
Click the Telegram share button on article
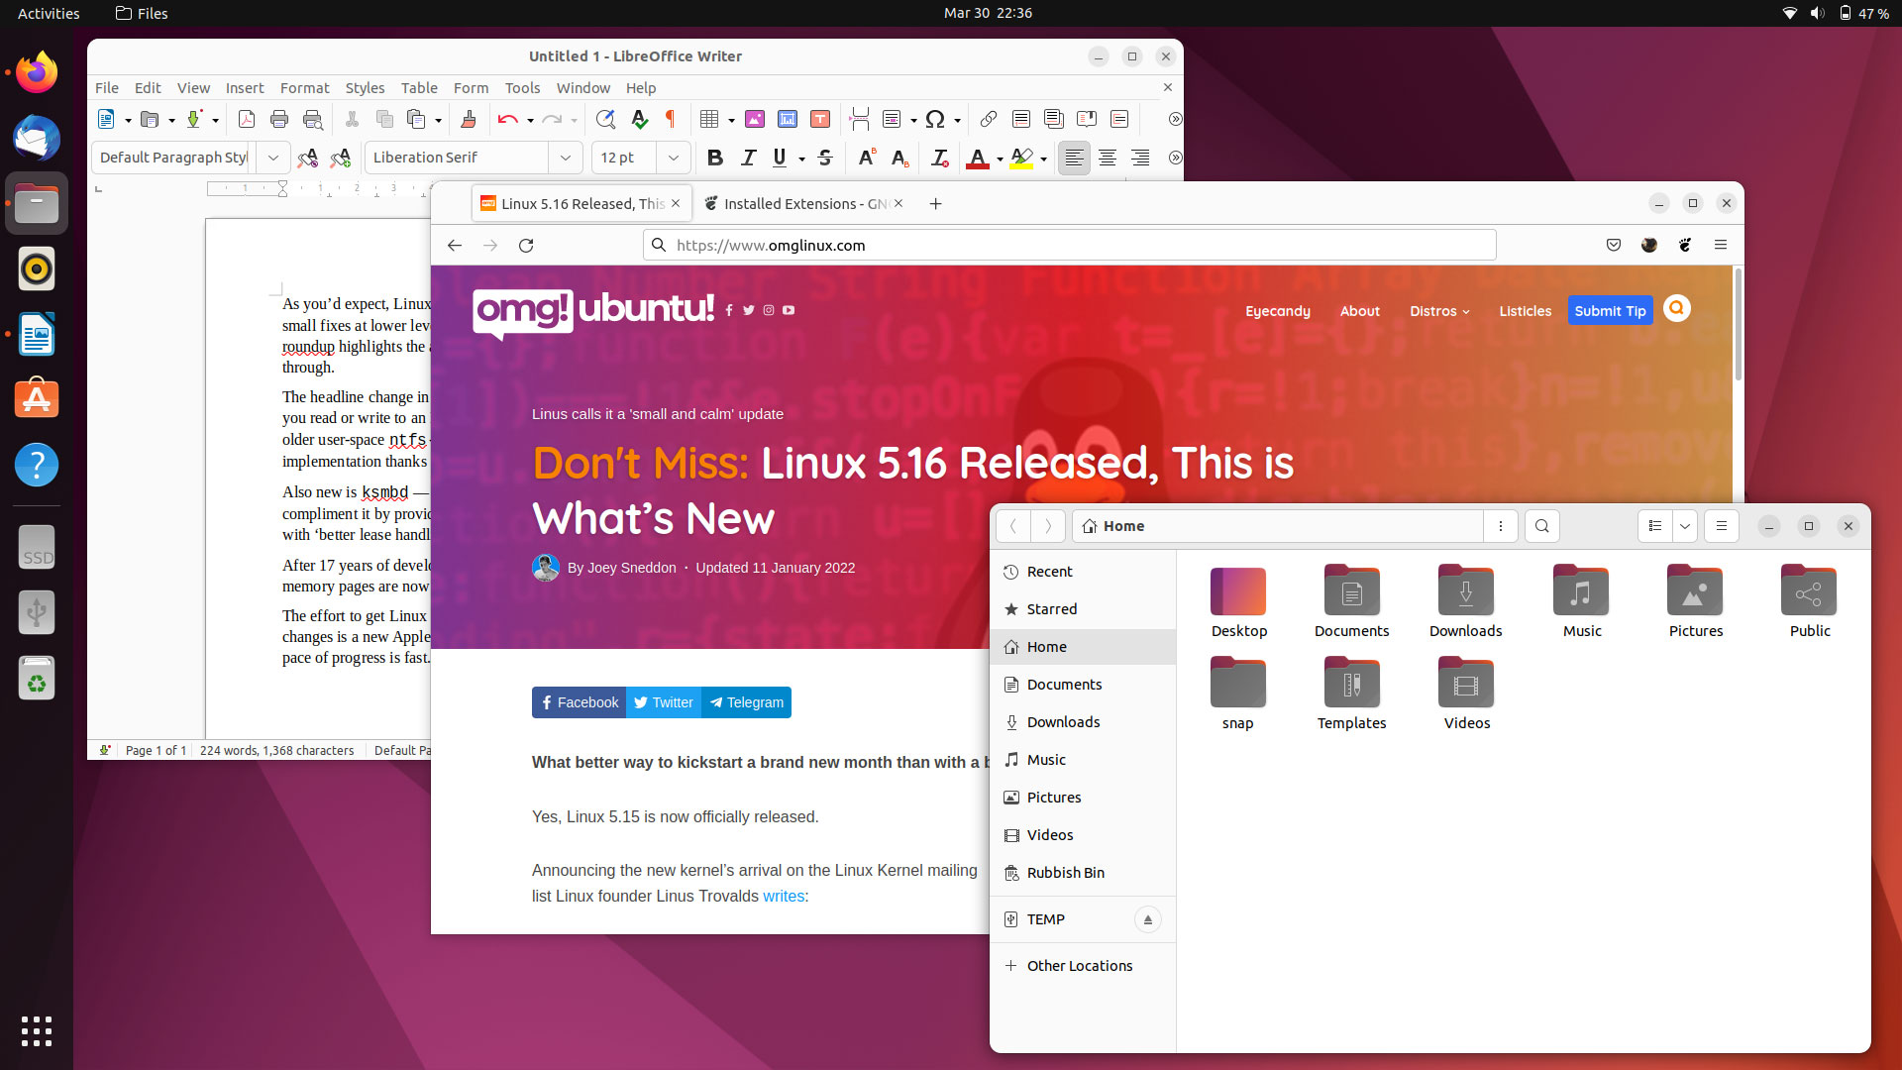(747, 701)
